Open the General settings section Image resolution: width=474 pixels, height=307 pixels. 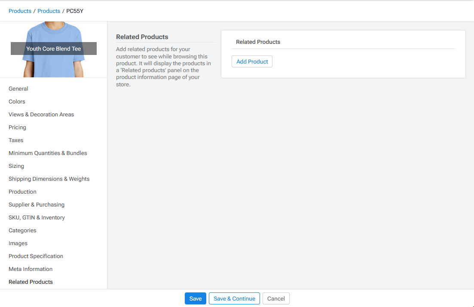click(18, 88)
